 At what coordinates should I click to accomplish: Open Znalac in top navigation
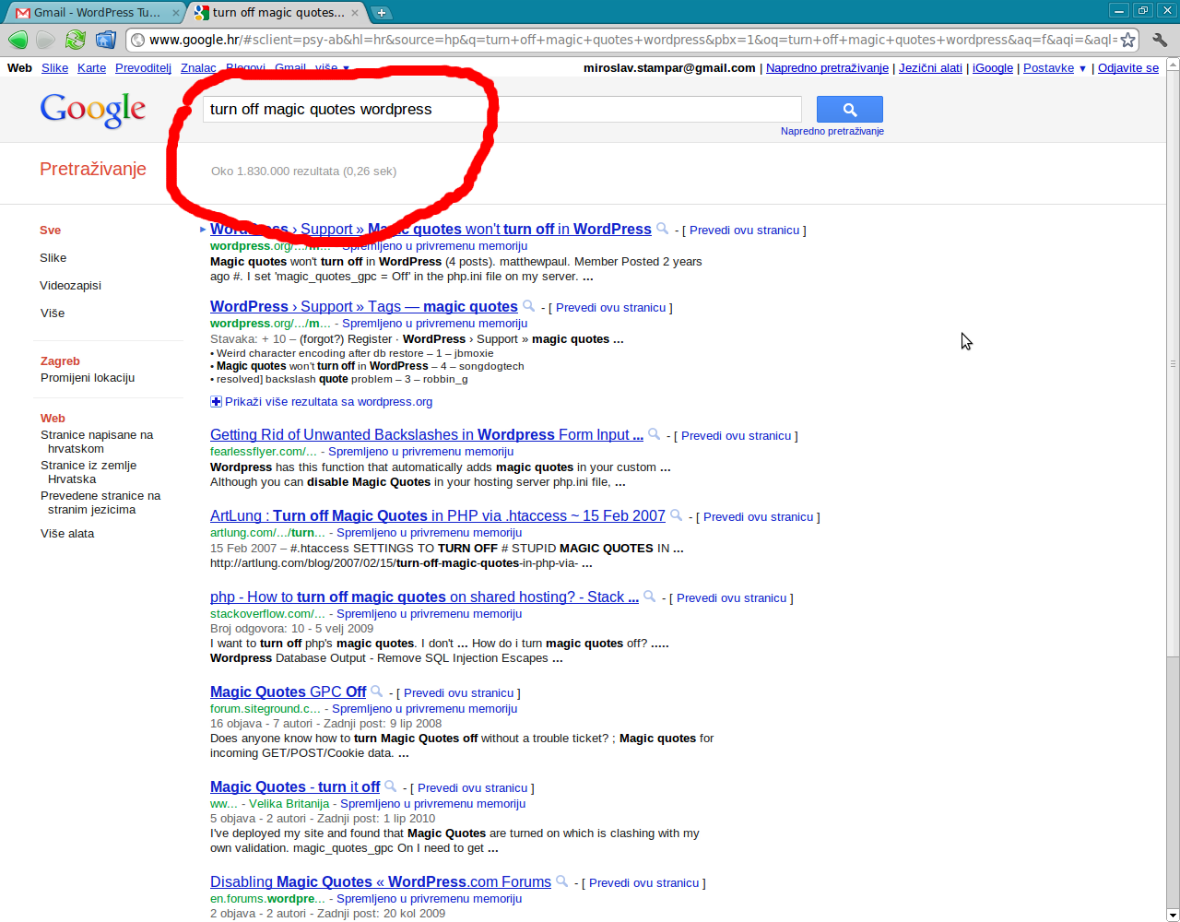pos(198,68)
